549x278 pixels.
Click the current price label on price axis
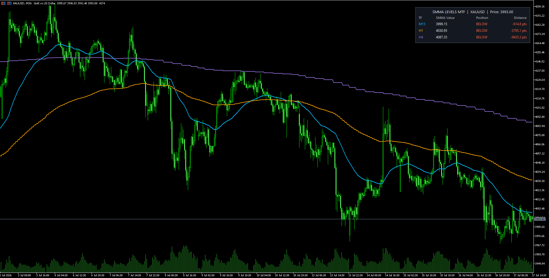[x=540, y=219]
